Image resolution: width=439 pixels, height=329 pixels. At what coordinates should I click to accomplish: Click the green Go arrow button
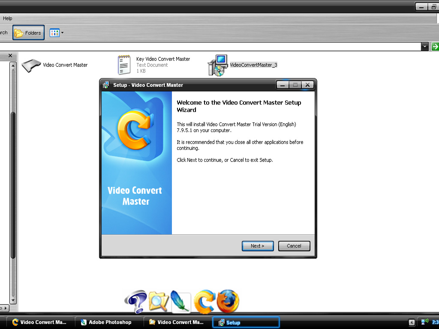[x=435, y=46]
